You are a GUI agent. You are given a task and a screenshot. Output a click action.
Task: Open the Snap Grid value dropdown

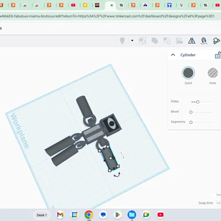(218, 203)
